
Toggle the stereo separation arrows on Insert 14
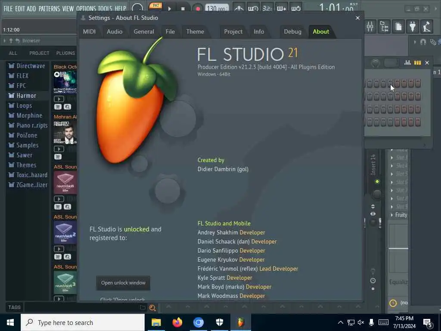tap(373, 214)
